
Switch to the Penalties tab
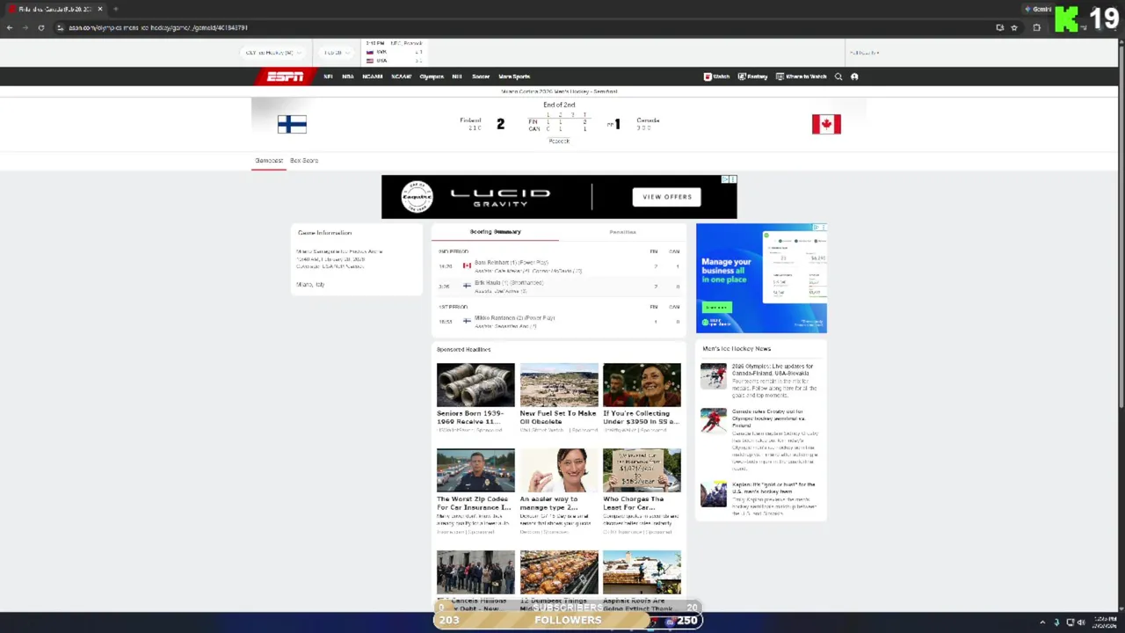tap(622, 232)
